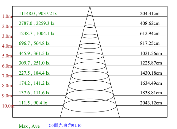
Task: Click the 1021.56cm diameter value
Action: (x=151, y=53)
